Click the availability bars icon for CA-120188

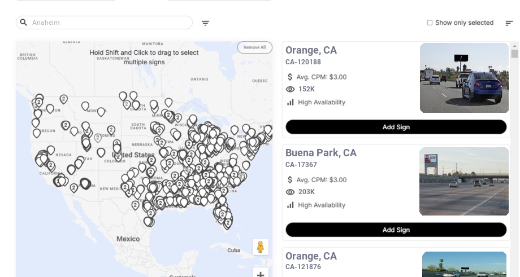pos(291,102)
